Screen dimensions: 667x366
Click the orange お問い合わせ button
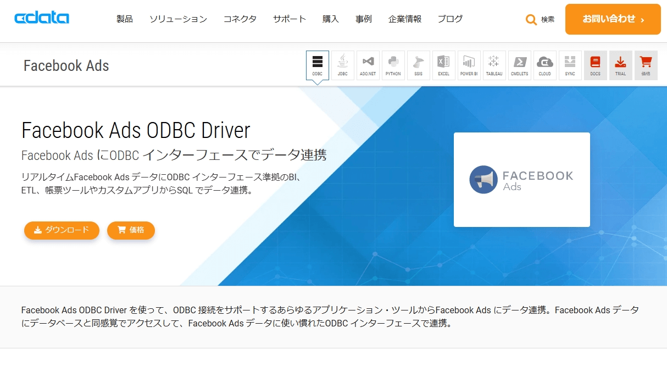click(613, 19)
